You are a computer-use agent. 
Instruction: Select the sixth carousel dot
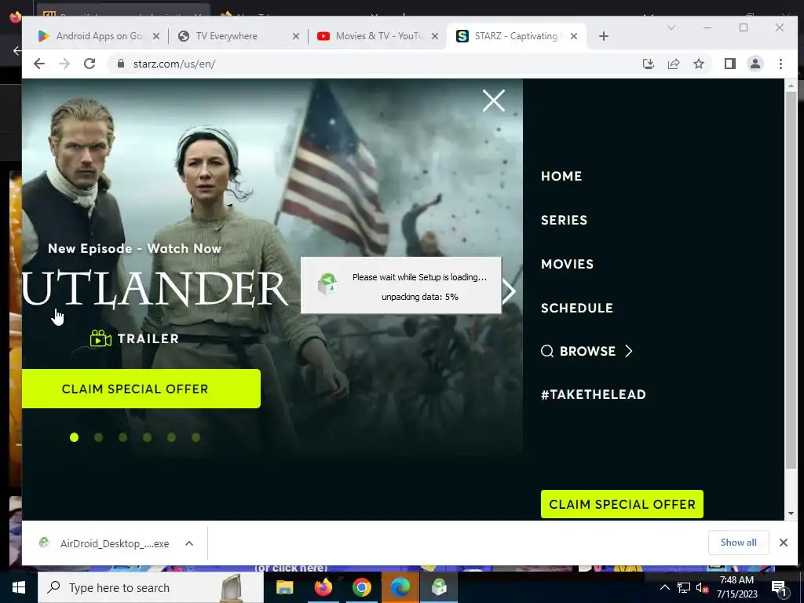point(196,437)
